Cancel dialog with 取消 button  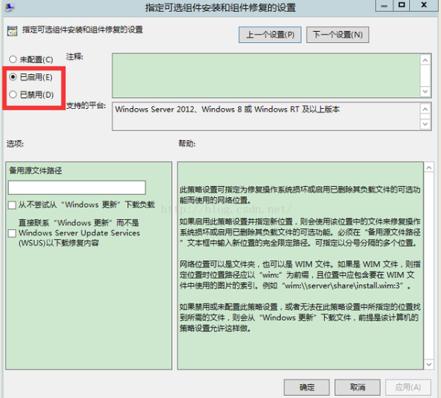point(357,388)
